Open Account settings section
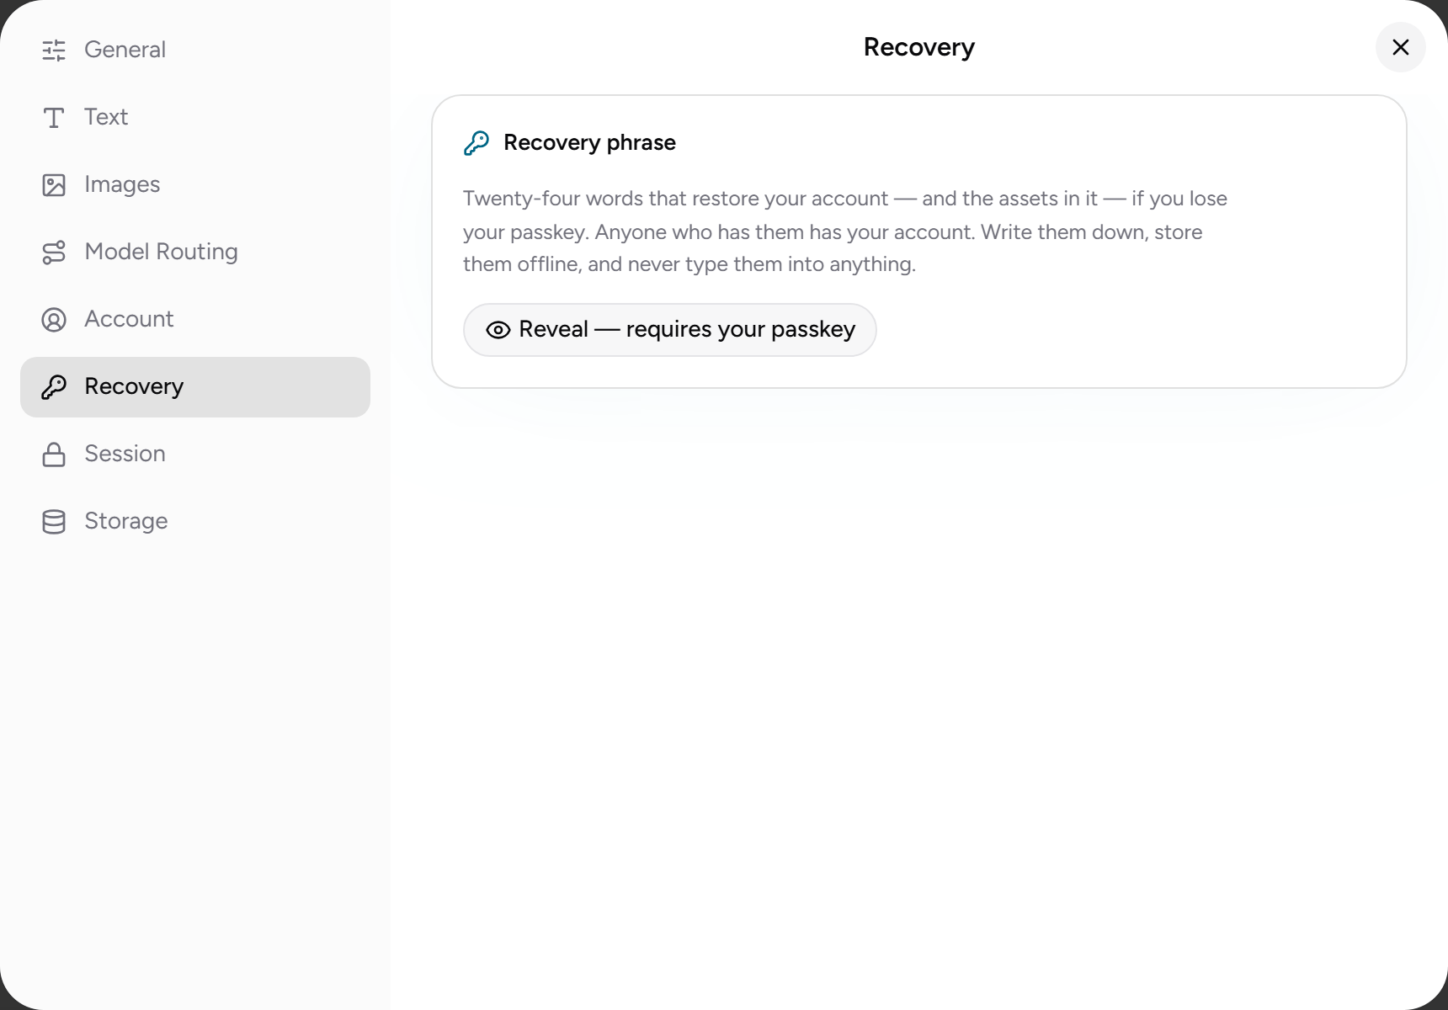This screenshot has width=1448, height=1010. (195, 320)
